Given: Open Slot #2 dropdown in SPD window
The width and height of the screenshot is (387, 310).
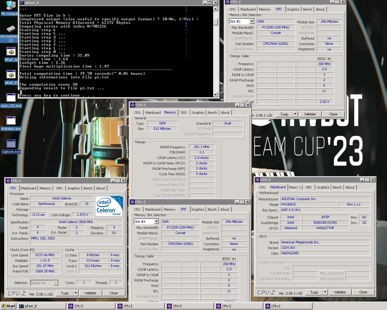Looking at the screenshot, I should pos(252,21).
